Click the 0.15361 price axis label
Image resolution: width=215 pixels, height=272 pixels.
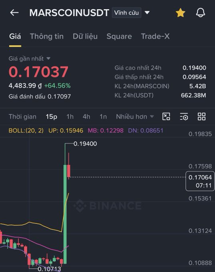click(x=200, y=198)
